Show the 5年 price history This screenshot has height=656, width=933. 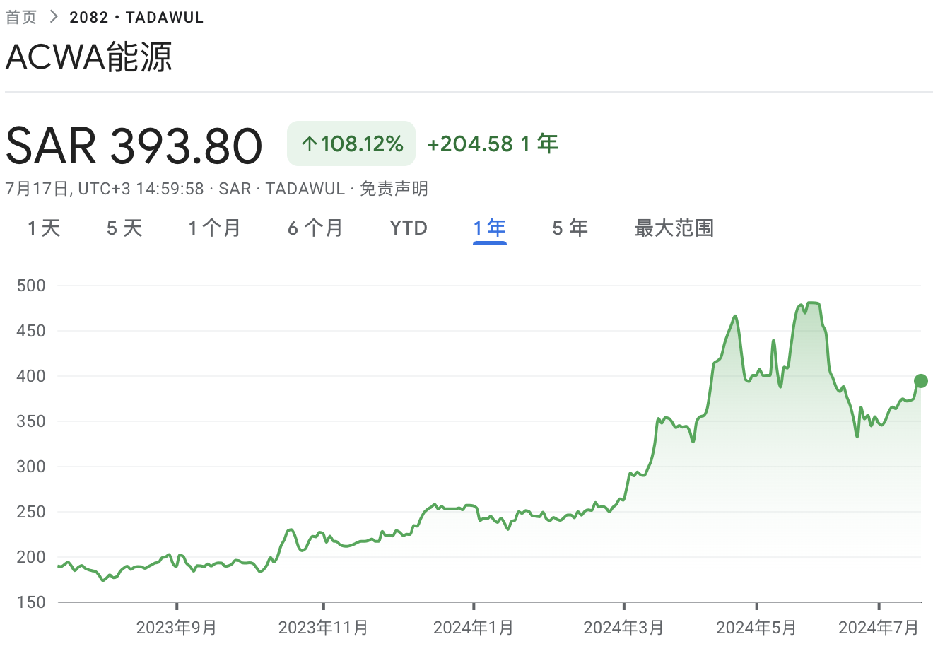pos(570,228)
